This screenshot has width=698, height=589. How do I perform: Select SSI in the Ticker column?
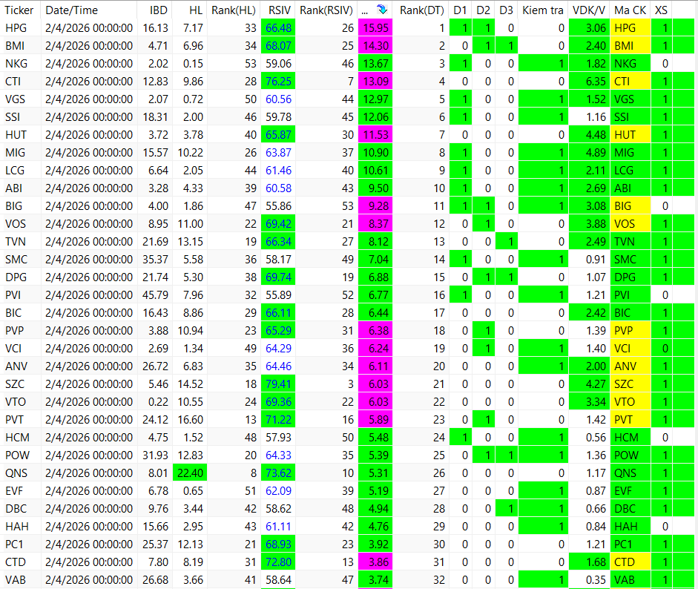click(13, 117)
